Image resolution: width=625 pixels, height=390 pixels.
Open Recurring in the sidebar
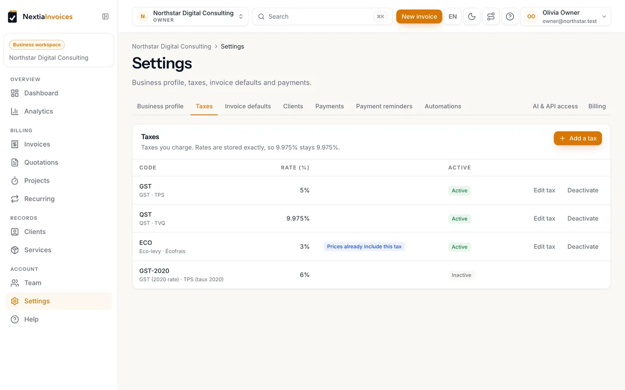(58, 199)
